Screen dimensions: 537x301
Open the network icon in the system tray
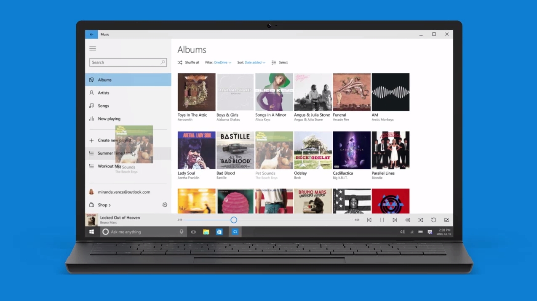[x=411, y=232]
